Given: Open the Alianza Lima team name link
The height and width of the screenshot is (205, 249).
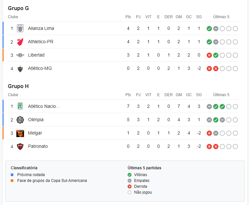Looking at the screenshot, I should 41,28.
